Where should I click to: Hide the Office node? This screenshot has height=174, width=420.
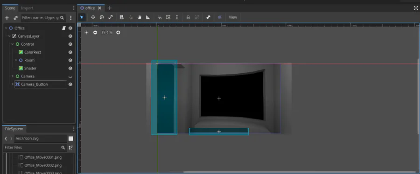[70, 28]
